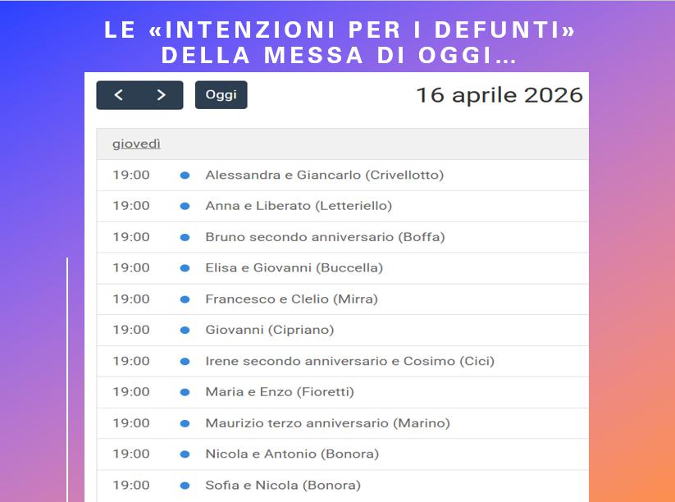Select the Bruno secondo anniversario (Boffa) entry
The height and width of the screenshot is (502, 675).
pos(325,237)
